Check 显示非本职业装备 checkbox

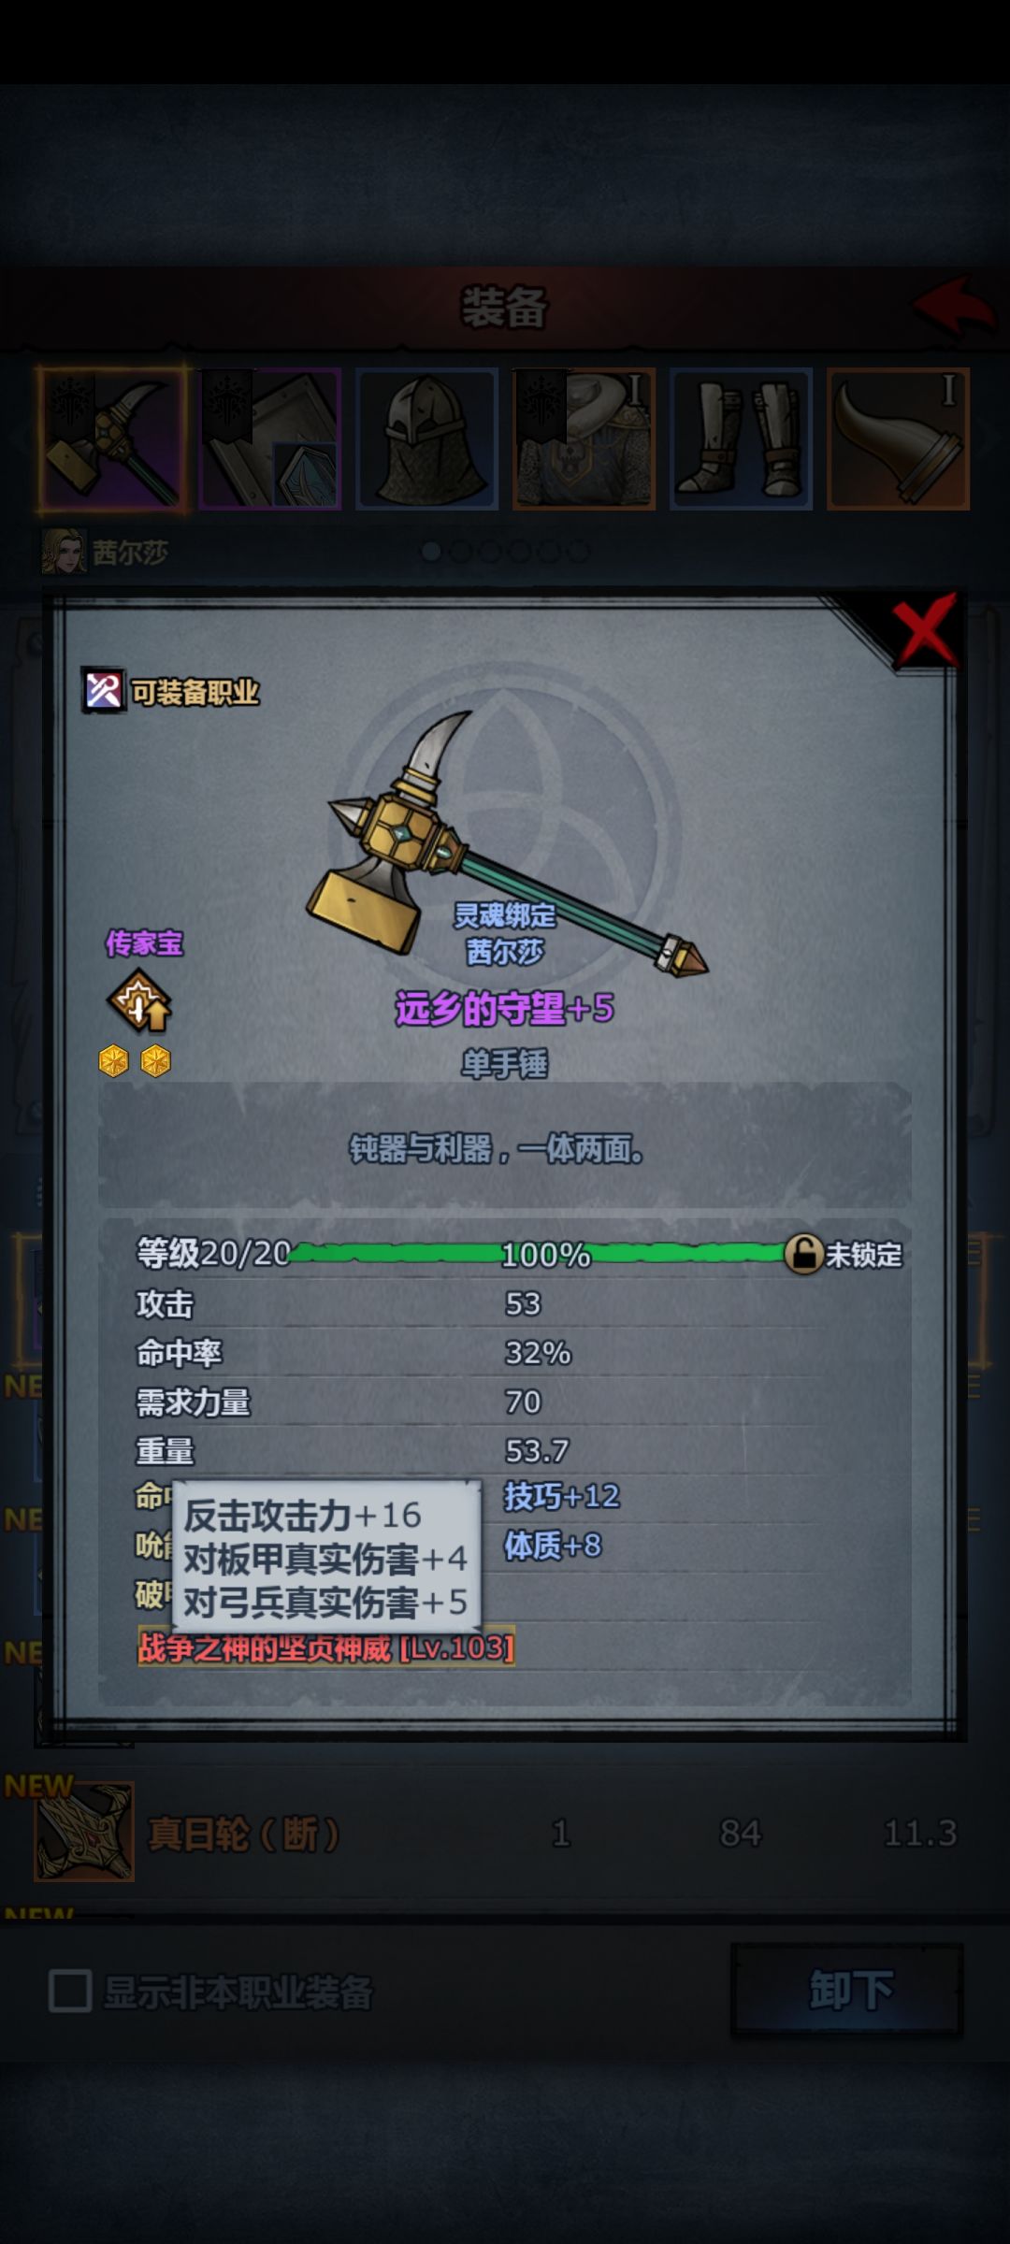[x=70, y=1991]
